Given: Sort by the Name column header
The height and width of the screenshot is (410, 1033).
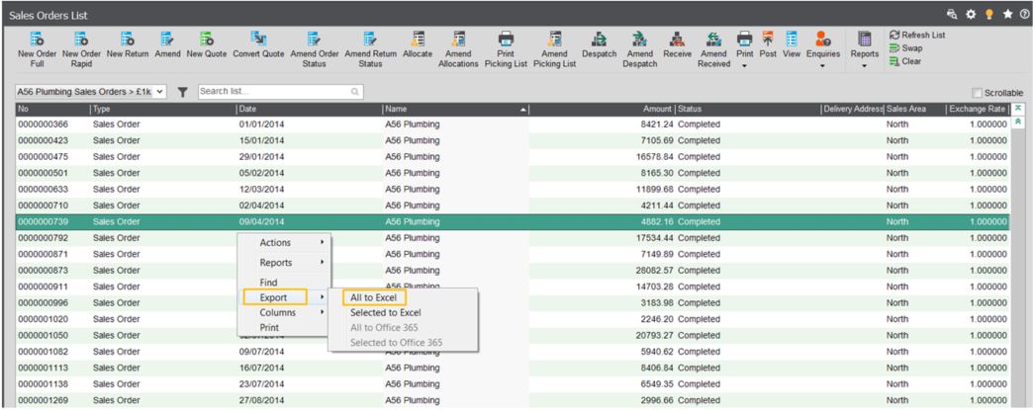Looking at the screenshot, I should pos(456,109).
